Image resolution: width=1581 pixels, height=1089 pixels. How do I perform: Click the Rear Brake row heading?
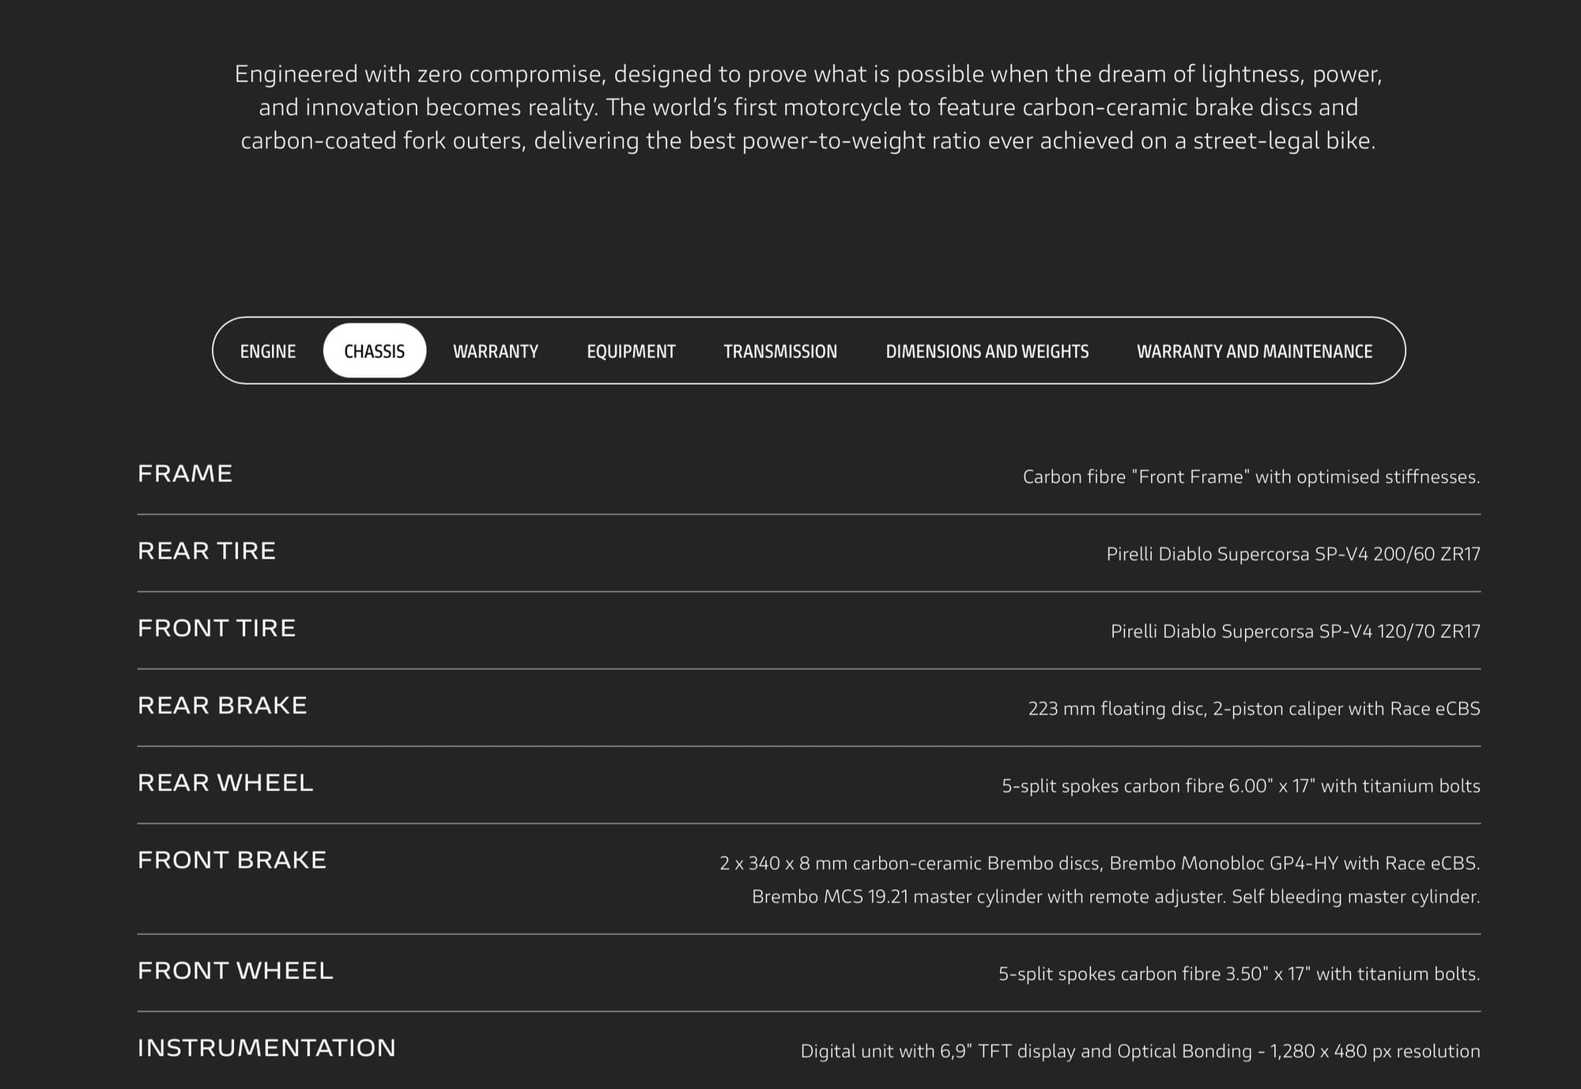pos(222,706)
